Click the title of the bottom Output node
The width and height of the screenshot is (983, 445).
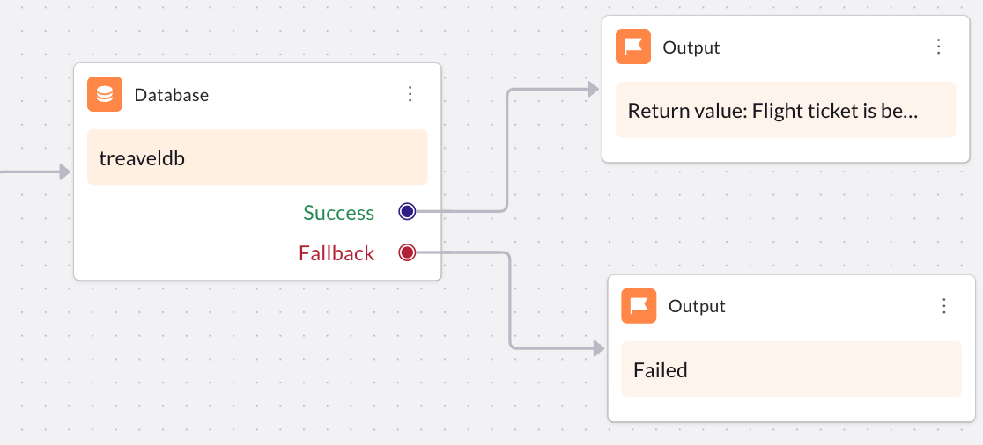[697, 306]
